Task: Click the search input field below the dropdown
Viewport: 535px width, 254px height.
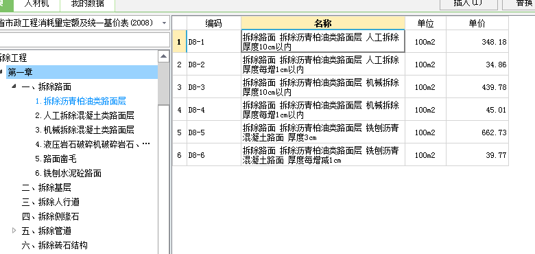Action: point(84,40)
